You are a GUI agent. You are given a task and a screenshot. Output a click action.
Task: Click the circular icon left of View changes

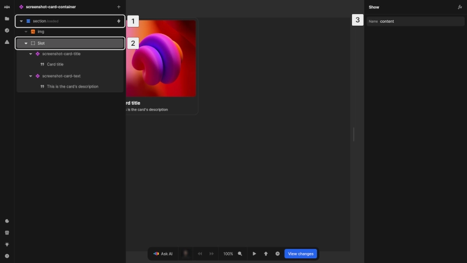[x=277, y=254]
